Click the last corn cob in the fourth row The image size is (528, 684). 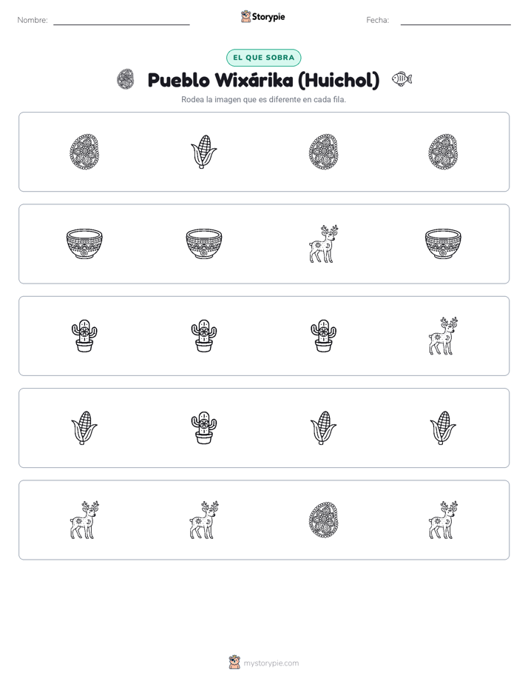coord(443,428)
